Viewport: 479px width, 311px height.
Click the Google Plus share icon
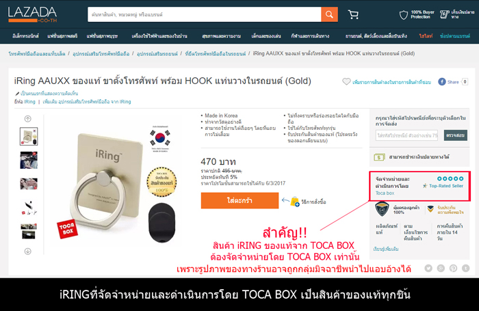click(441, 268)
